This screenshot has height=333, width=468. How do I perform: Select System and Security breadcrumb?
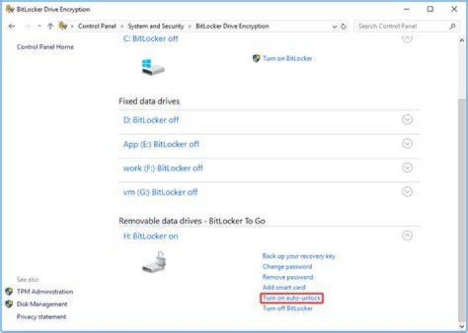[156, 26]
